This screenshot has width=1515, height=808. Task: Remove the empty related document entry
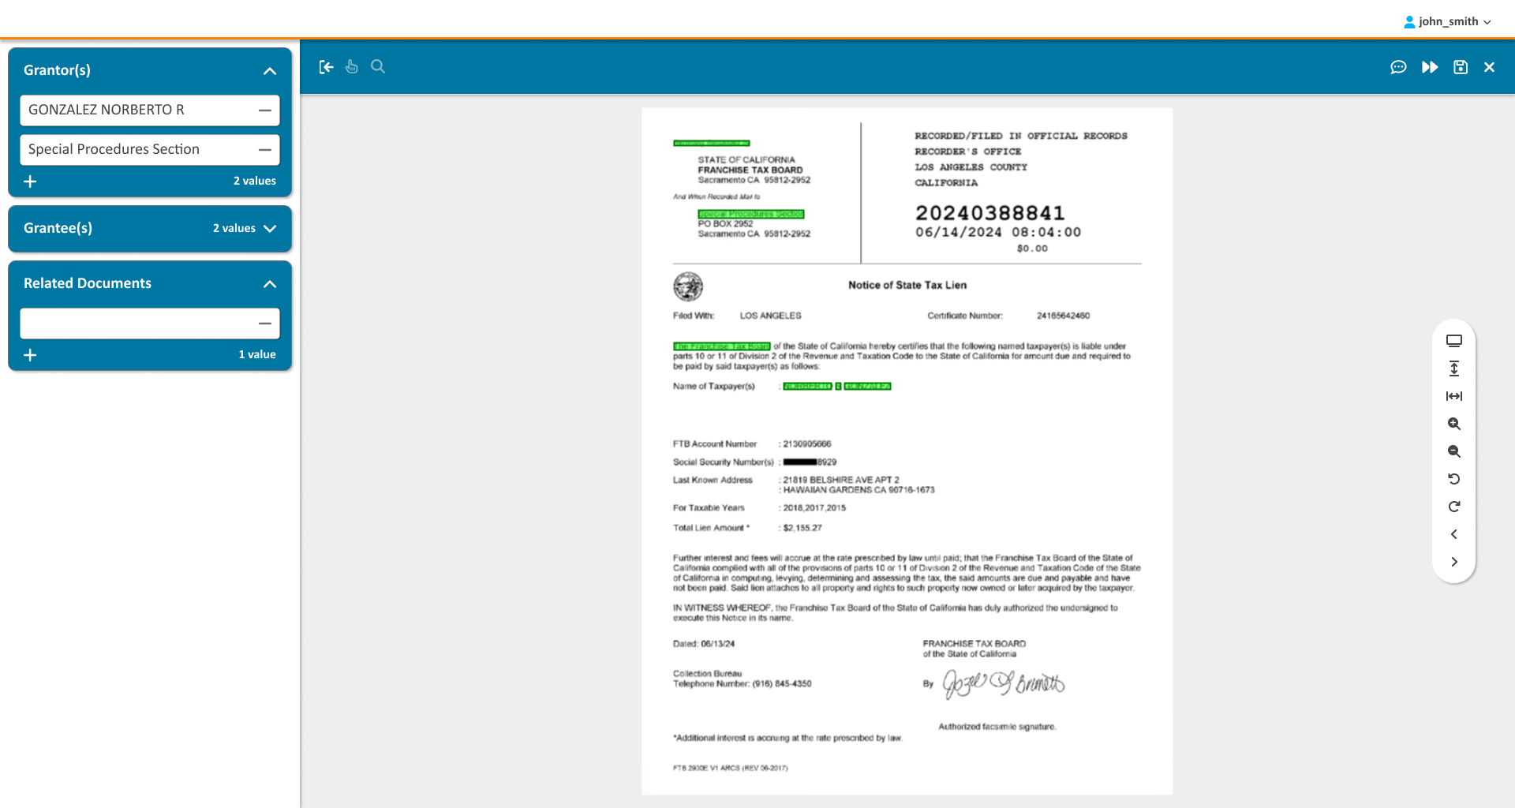(265, 324)
